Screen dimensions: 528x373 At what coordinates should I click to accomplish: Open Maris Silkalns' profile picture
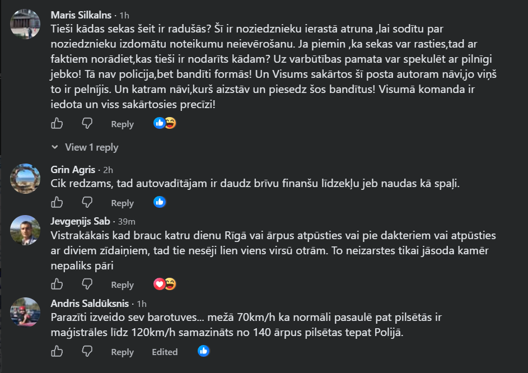click(x=25, y=24)
